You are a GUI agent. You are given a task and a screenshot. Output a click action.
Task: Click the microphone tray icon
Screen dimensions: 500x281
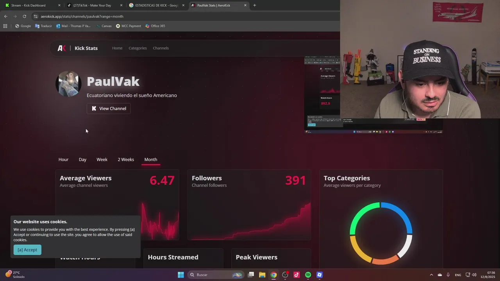coord(448,275)
